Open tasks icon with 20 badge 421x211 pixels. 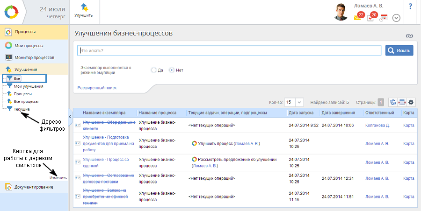[371, 17]
